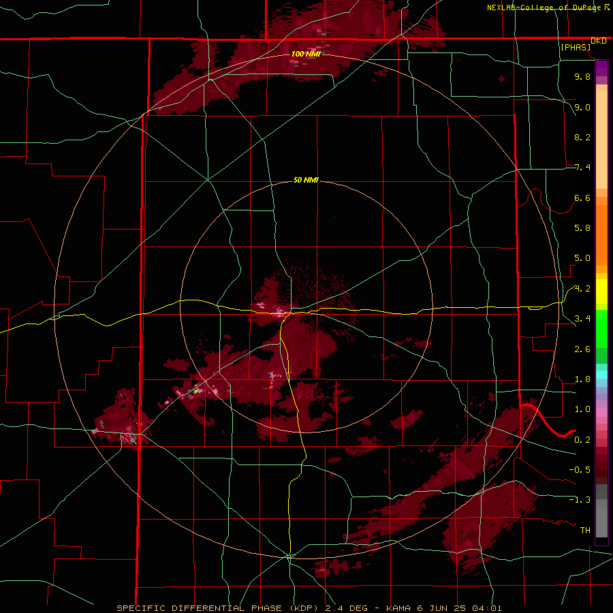Click the -1.3 value on the color scale
The image size is (613, 613).
click(x=580, y=500)
